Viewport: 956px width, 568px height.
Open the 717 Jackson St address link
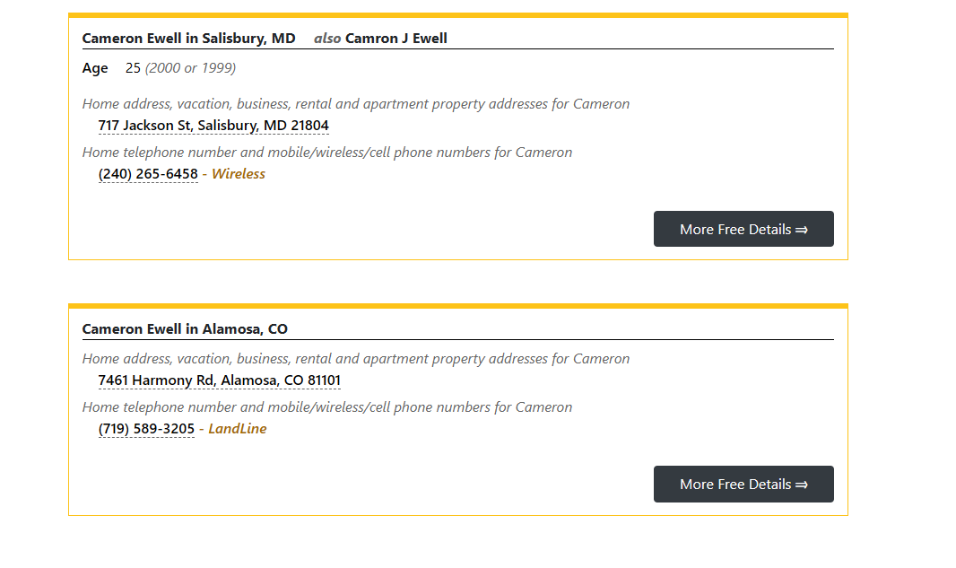pos(213,126)
